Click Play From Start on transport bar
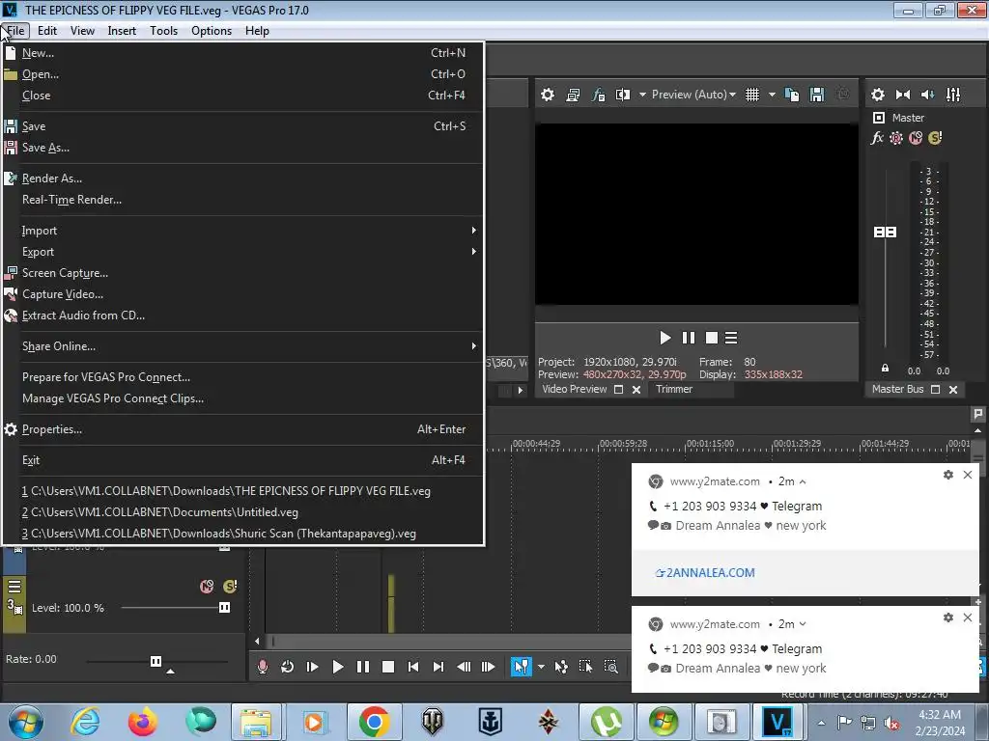989x741 pixels. (312, 667)
